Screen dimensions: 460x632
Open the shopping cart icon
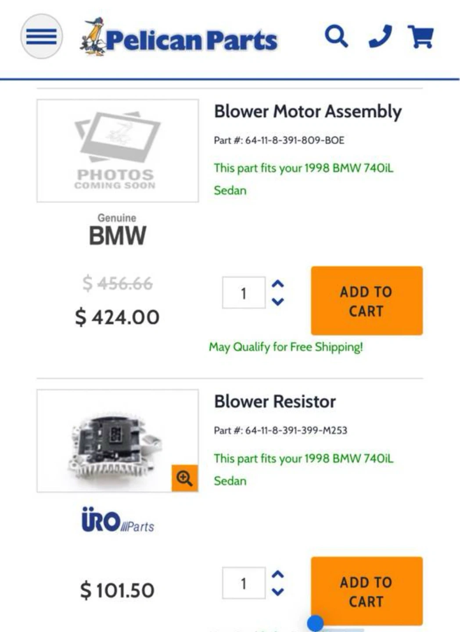tap(421, 37)
